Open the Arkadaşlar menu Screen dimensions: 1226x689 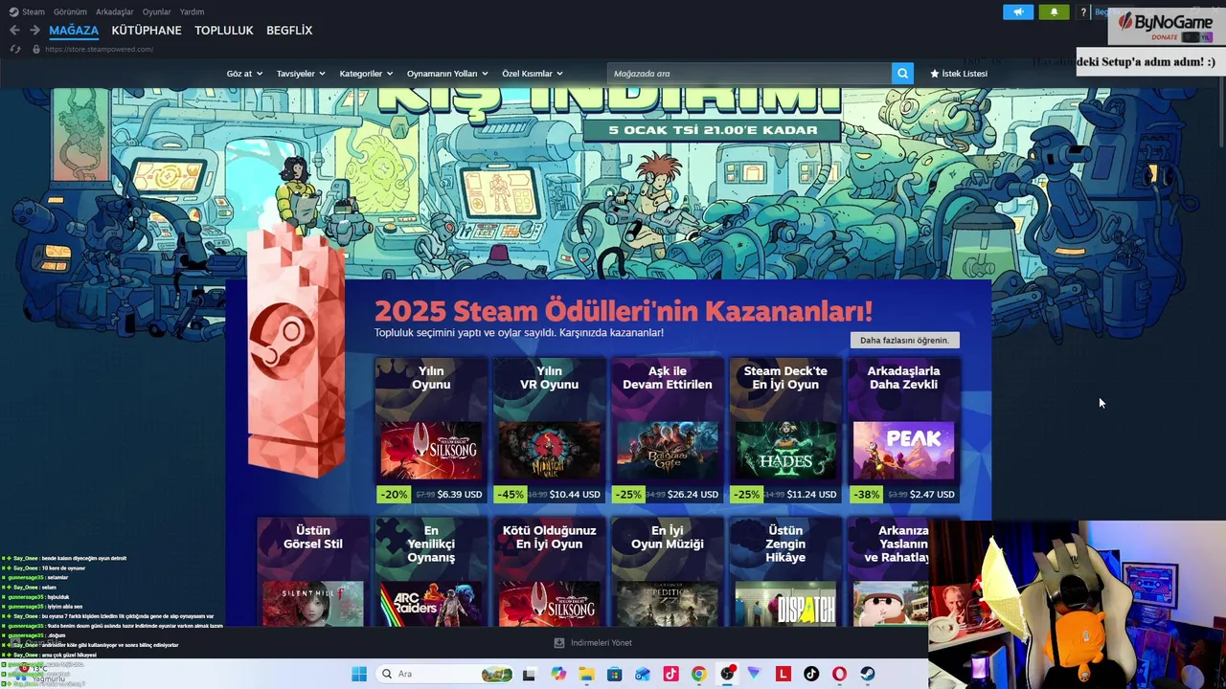click(115, 11)
